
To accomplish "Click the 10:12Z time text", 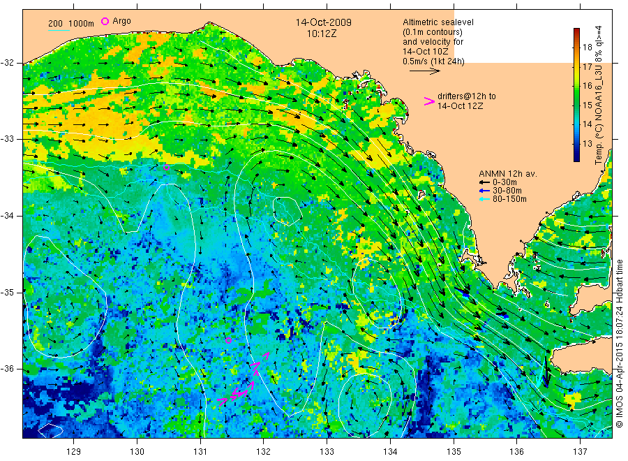I will point(322,34).
